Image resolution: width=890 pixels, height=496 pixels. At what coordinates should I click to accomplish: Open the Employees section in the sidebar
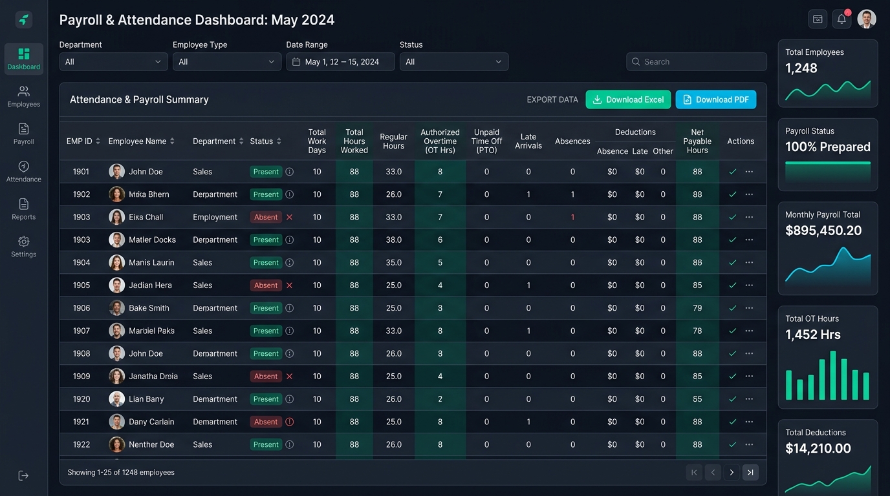pyautogui.click(x=24, y=97)
